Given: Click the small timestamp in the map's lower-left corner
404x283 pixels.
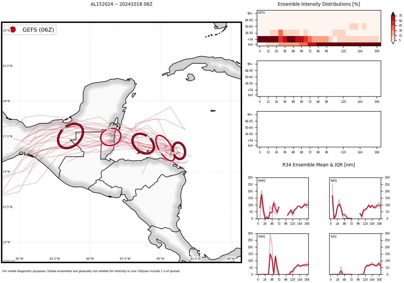Looking at the screenshot, I should point(9,261).
